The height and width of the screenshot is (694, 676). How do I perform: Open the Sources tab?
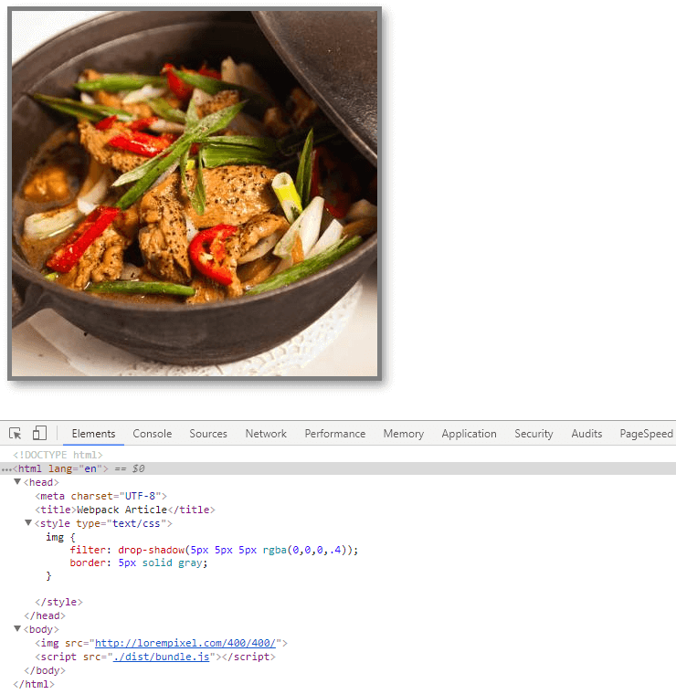208,434
